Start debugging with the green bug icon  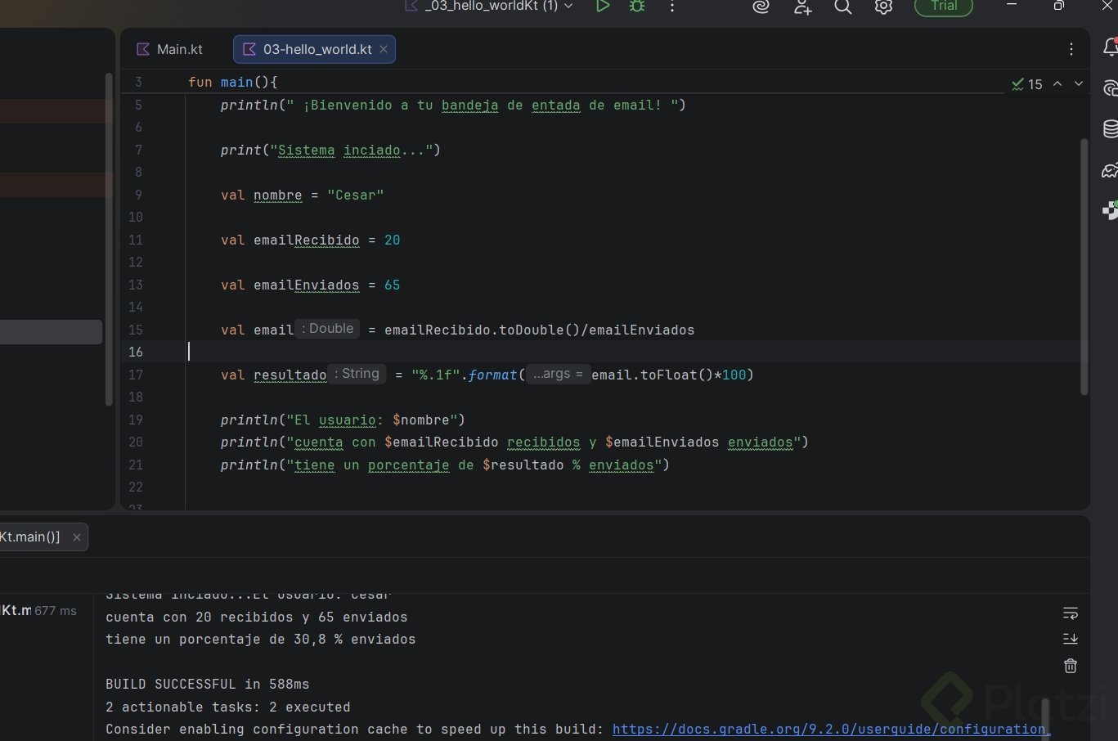click(637, 7)
